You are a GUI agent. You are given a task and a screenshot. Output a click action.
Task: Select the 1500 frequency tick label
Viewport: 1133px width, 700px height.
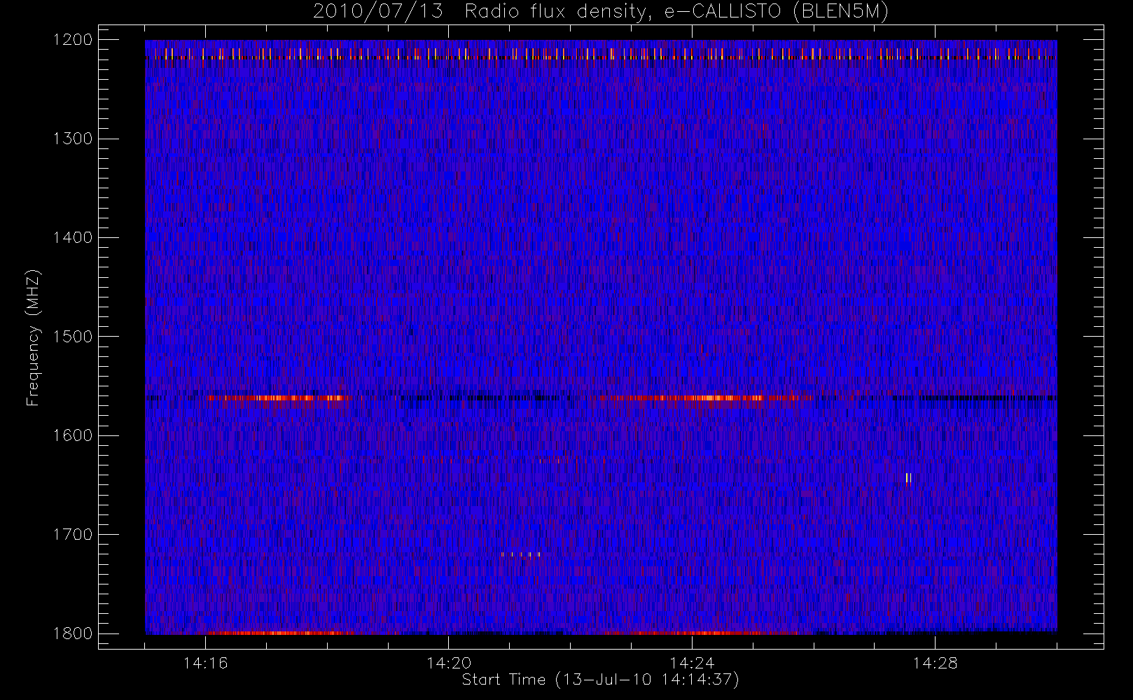(73, 337)
